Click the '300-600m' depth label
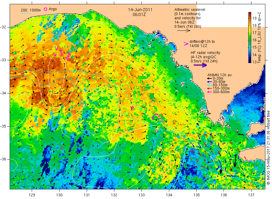The image size is (272, 199). pos(221,92)
